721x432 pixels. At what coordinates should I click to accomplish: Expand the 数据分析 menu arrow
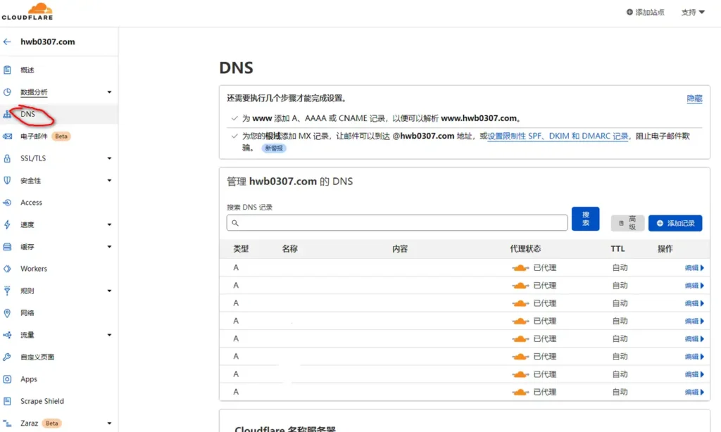click(x=109, y=92)
